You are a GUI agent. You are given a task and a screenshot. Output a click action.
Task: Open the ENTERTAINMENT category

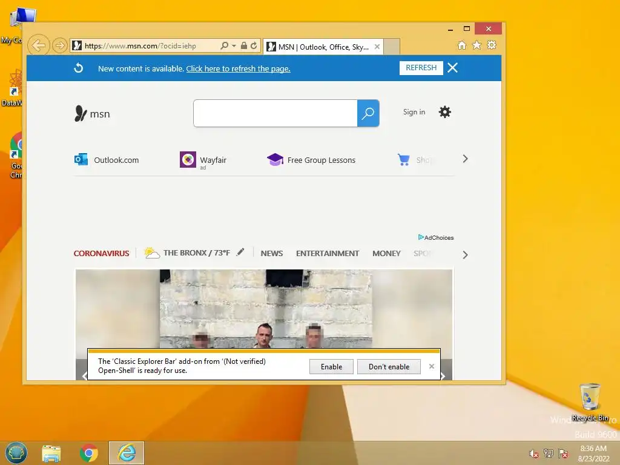tap(328, 254)
